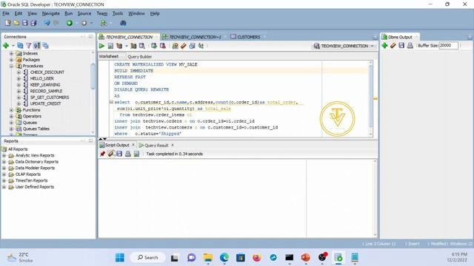Save Dbms Output with disk icon
This screenshot has width=474, height=266.
coord(401,46)
